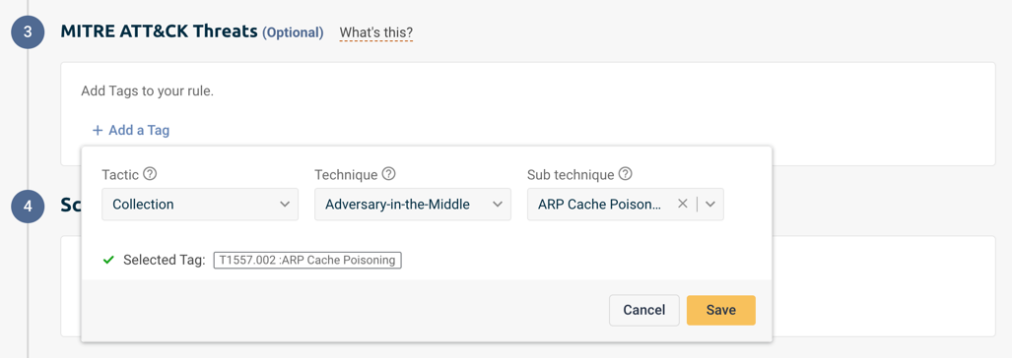Clear the ARP Cache Poisoning selection with X
The height and width of the screenshot is (358, 1012).
[x=682, y=205]
